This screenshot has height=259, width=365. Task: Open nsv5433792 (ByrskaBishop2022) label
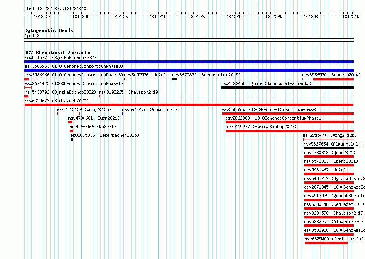[x=60, y=92]
